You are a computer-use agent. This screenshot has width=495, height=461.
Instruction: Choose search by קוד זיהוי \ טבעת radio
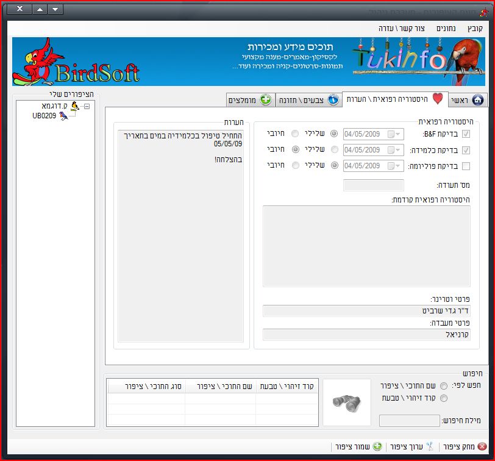443,398
